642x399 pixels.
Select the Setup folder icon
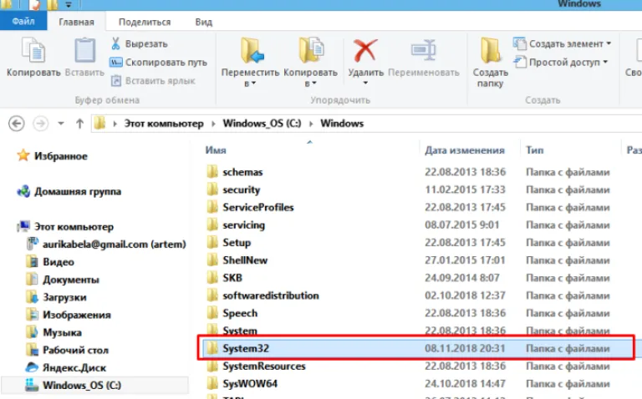tap(212, 242)
